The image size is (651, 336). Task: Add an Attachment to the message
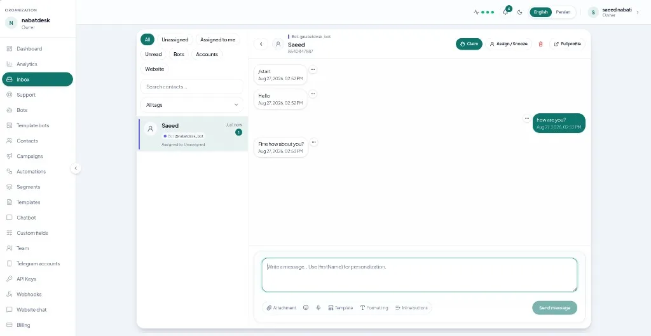click(282, 308)
